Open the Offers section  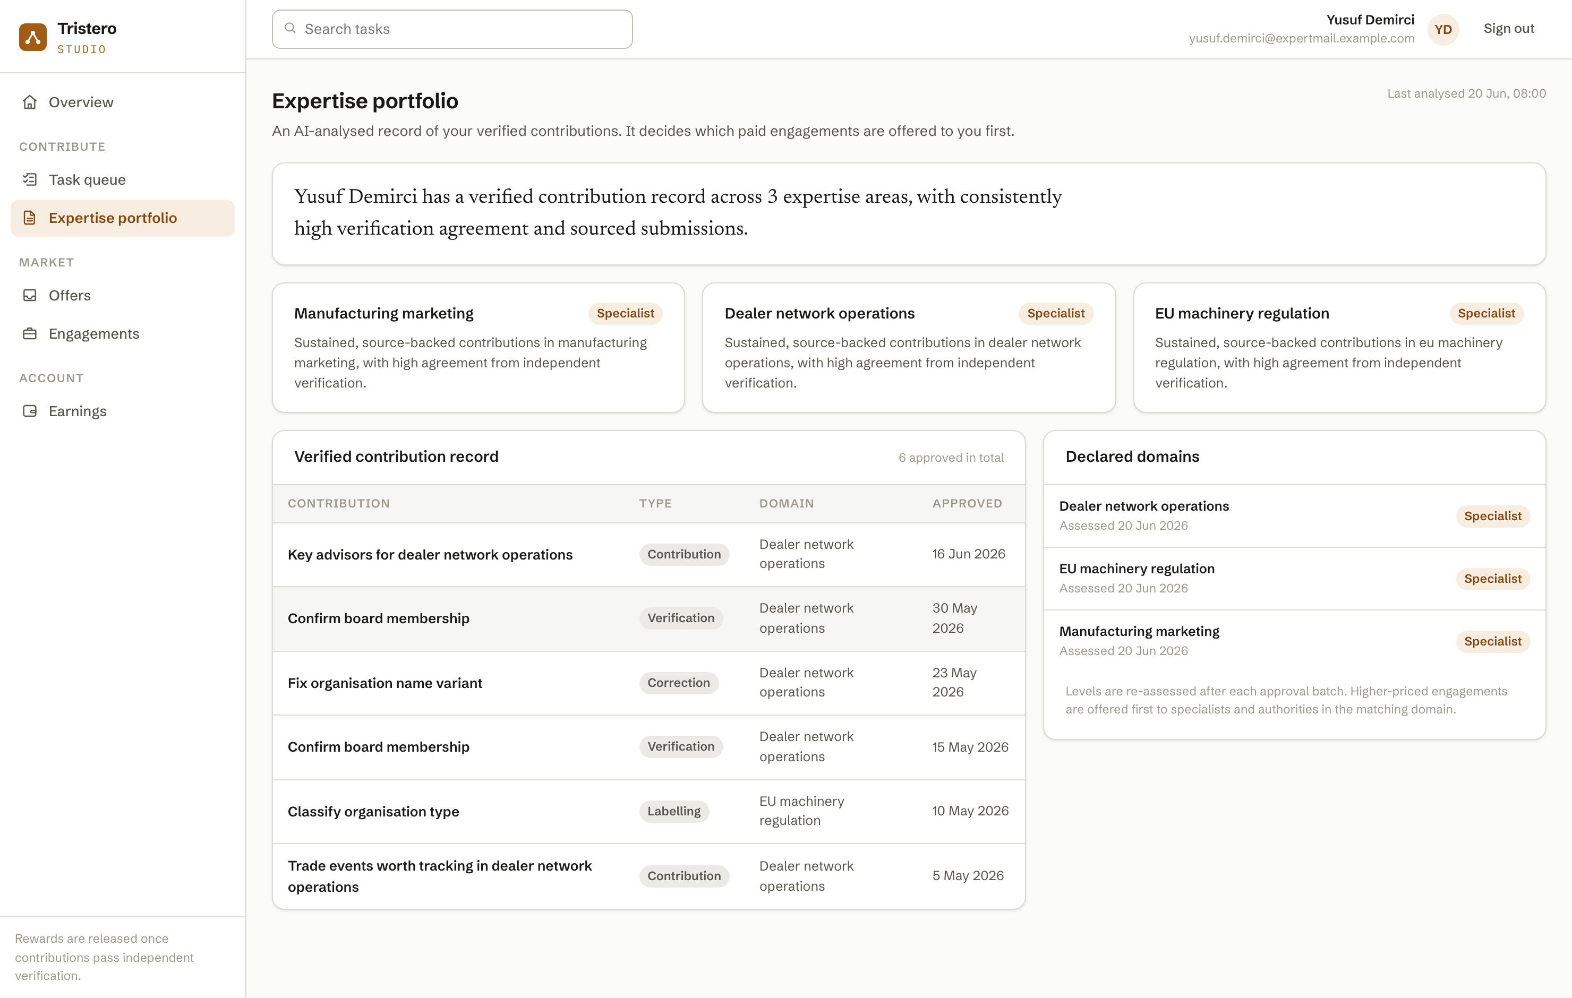click(123, 295)
